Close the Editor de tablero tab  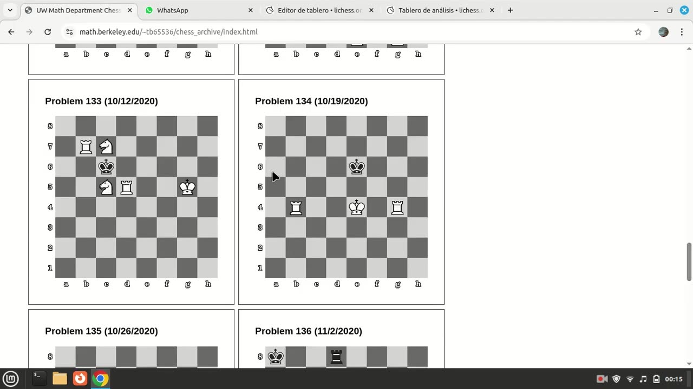(x=371, y=10)
